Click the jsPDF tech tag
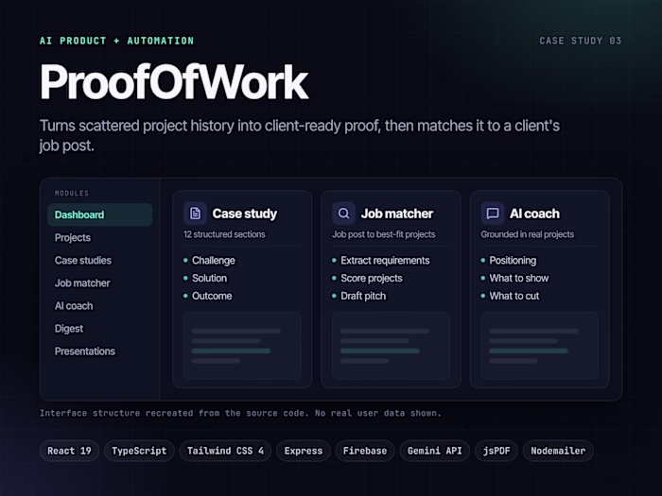 [x=496, y=451]
